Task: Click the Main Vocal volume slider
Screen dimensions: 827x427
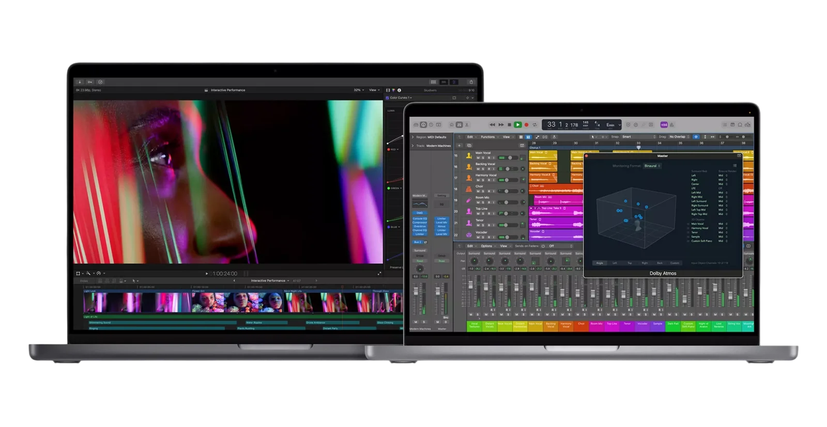Action: pyautogui.click(x=509, y=158)
